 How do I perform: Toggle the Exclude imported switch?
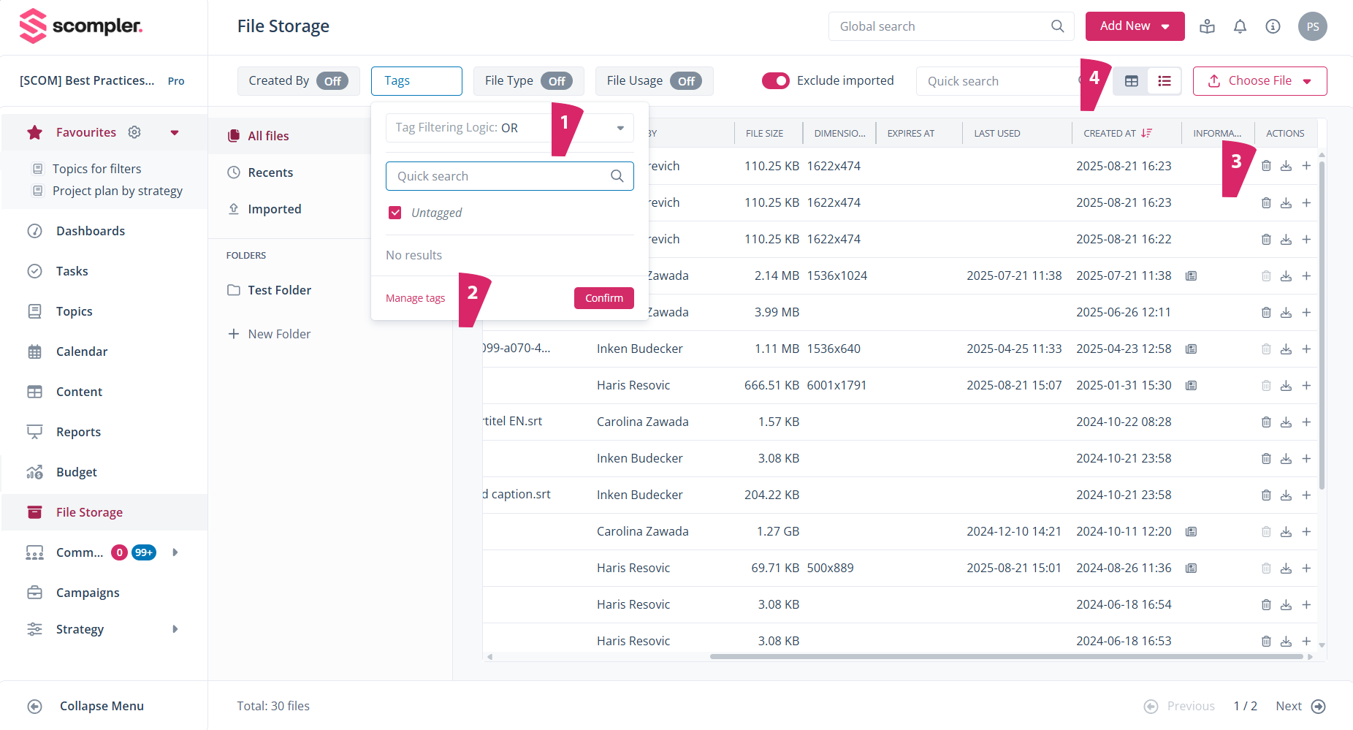pyautogui.click(x=775, y=81)
